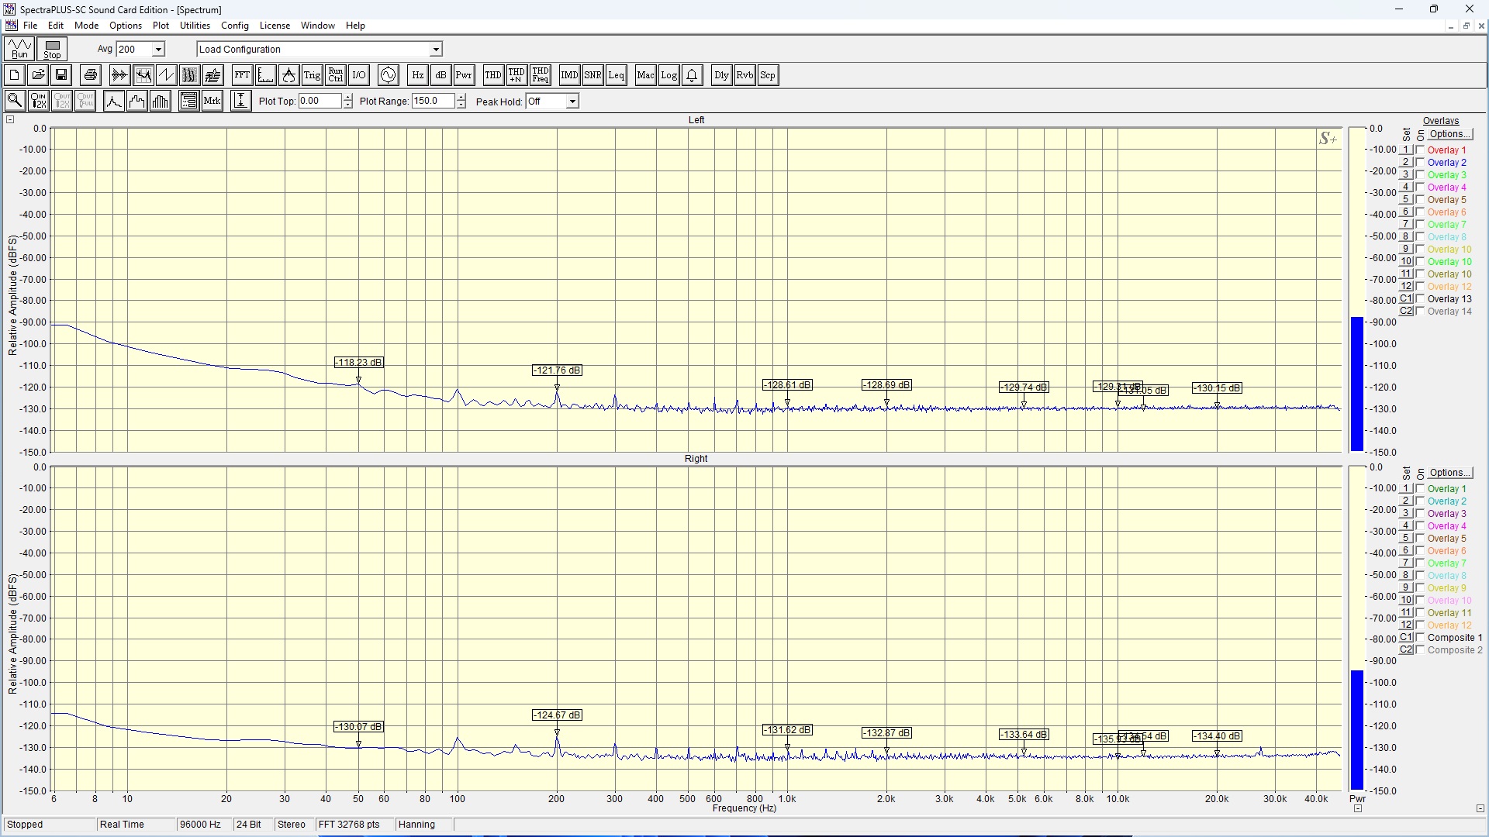Viewport: 1489px width, 837px height.
Task: Open the Peak Hold dropdown
Action: pyautogui.click(x=572, y=102)
